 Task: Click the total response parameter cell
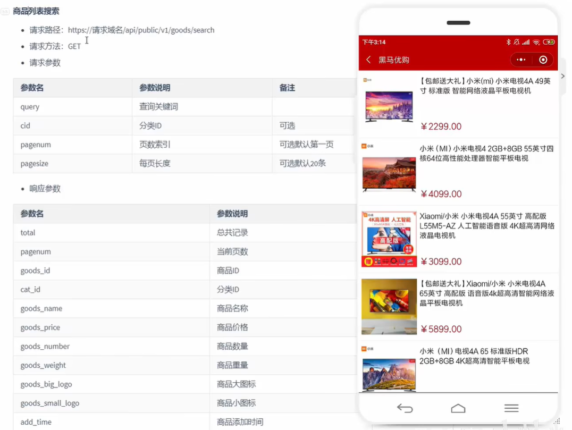[111, 233]
